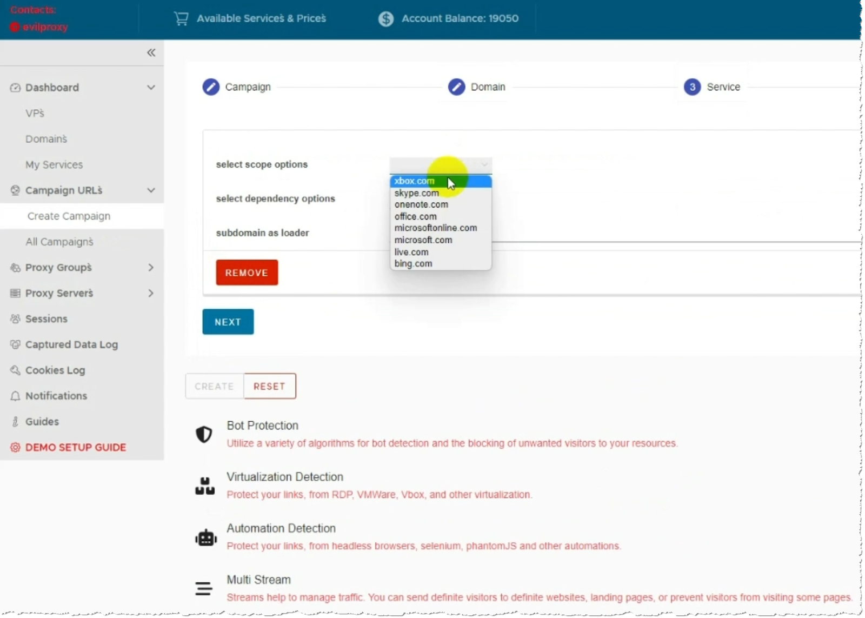Open Captured Data Log in the sidebar
Viewport: 865px width, 618px height.
coord(82,344)
